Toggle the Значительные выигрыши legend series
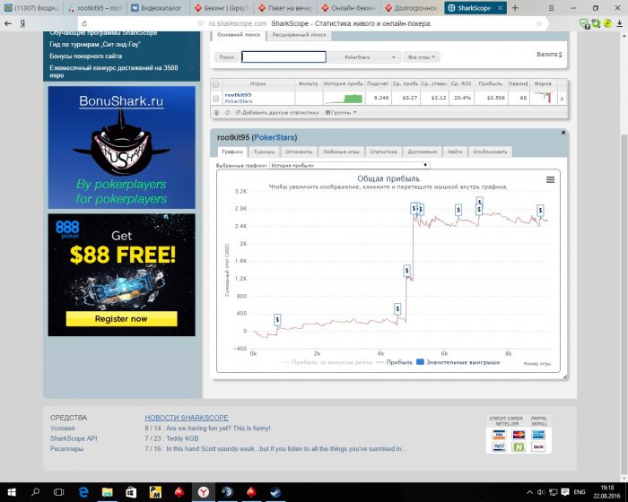Image resolution: width=628 pixels, height=502 pixels. (458, 362)
